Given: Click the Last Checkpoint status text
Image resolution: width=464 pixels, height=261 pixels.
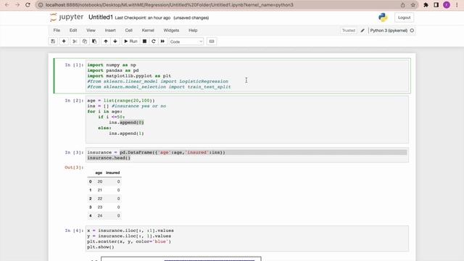Looking at the screenshot, I should 143,17.
